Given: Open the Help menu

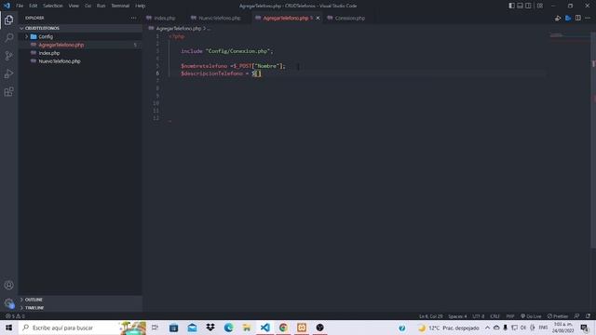Looking at the screenshot, I should pyautogui.click(x=141, y=6).
